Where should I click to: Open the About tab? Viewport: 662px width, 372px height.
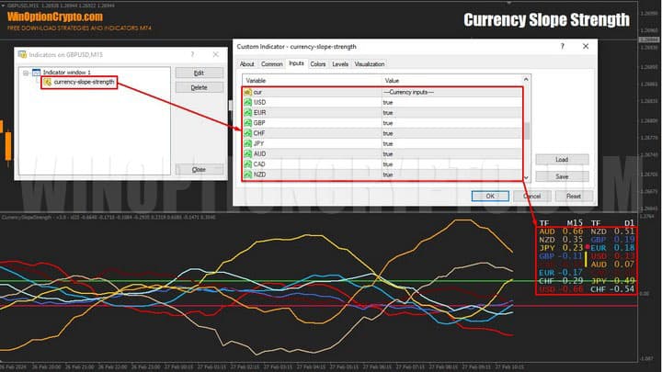coord(247,64)
